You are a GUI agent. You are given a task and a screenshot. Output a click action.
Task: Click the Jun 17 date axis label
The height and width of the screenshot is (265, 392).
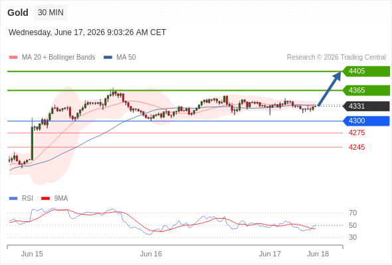click(x=270, y=254)
